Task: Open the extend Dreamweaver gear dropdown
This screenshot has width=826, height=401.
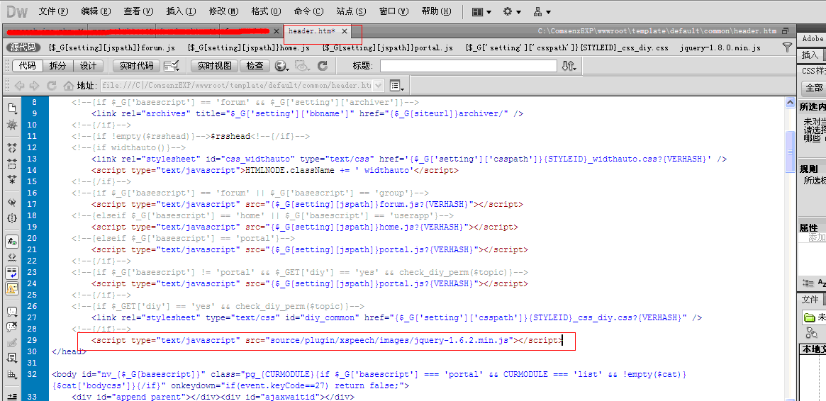Action: pyautogui.click(x=511, y=11)
